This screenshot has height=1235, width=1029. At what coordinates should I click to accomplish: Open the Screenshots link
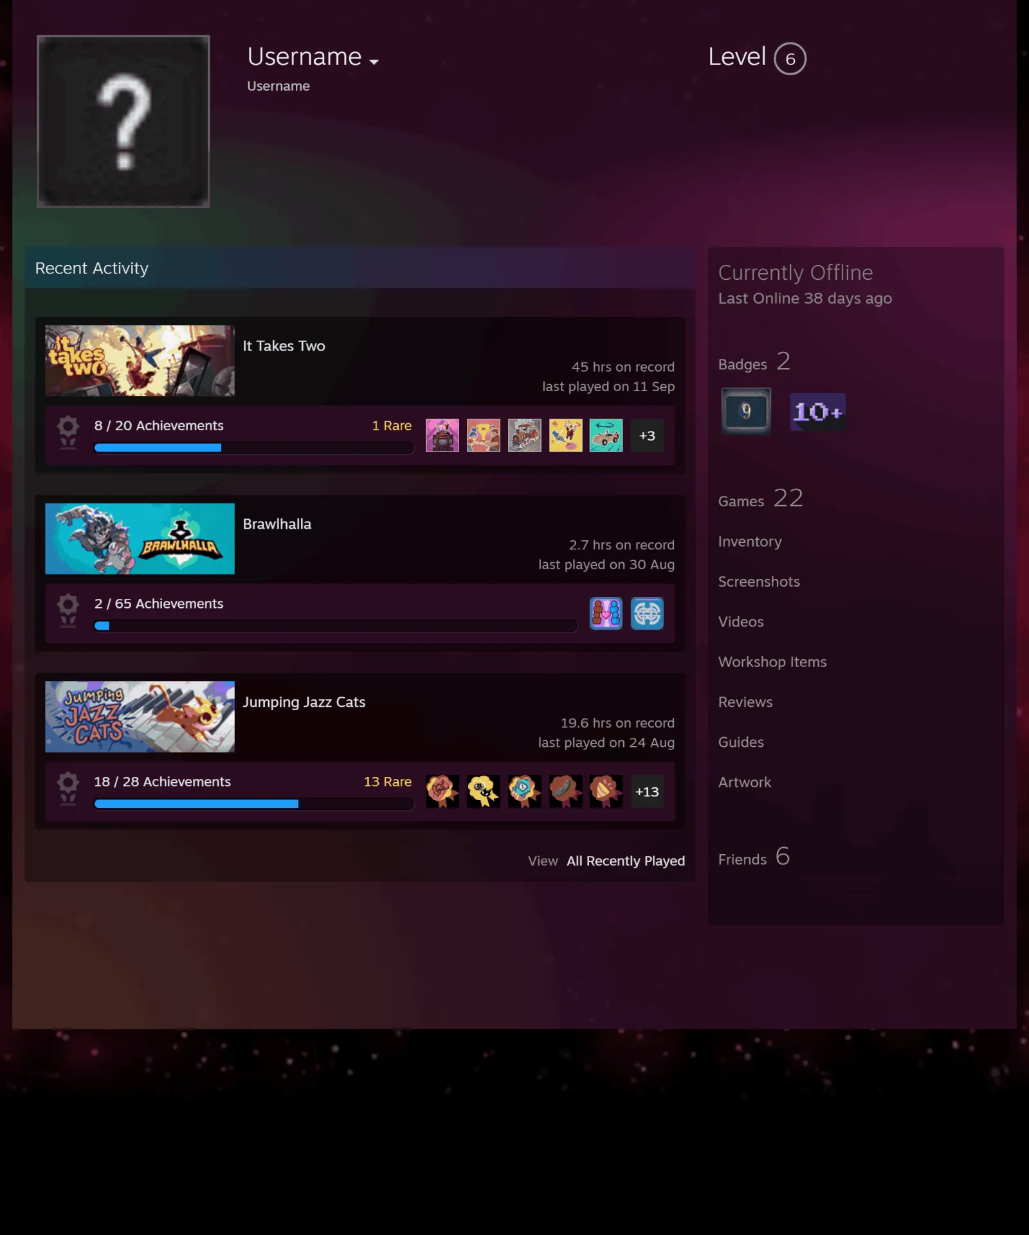click(759, 582)
